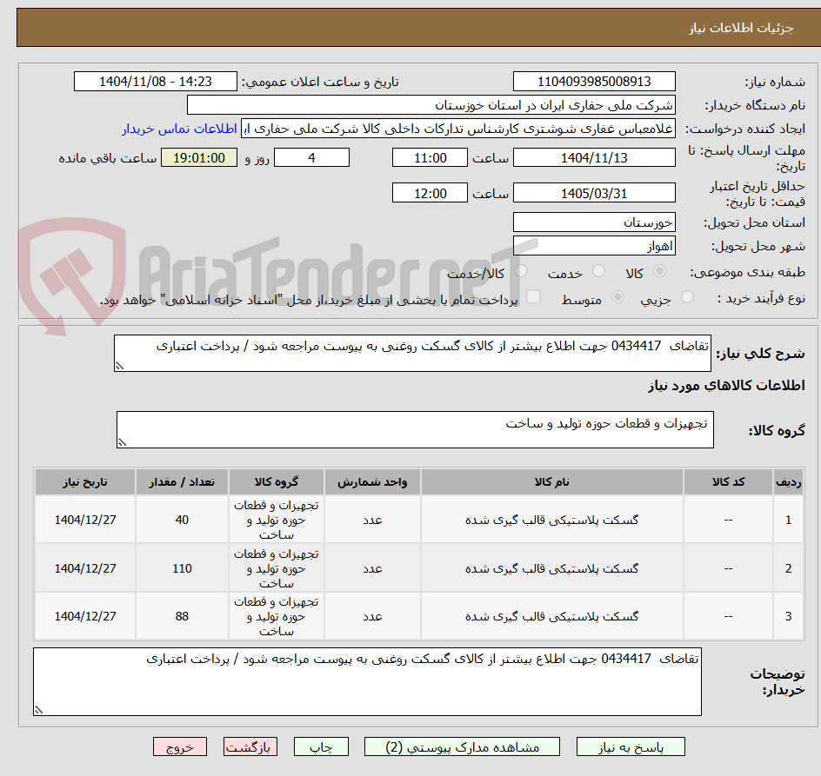Viewport: 821px width, 776px height.
Task: Select متوسط as purchase process type
Action: (618, 297)
